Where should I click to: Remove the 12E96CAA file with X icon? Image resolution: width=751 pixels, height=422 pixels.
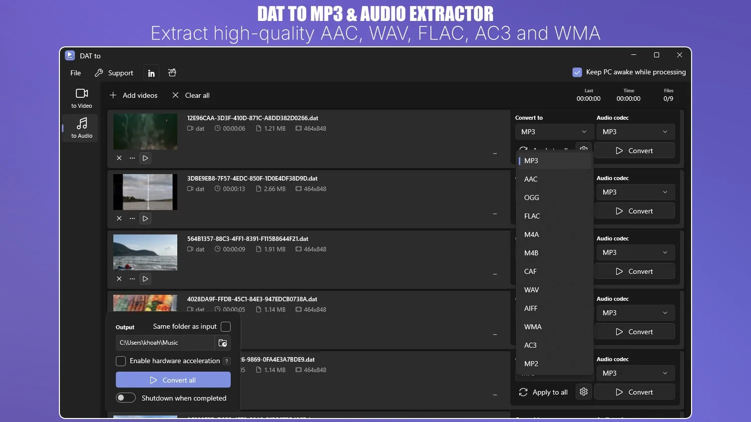(x=119, y=158)
